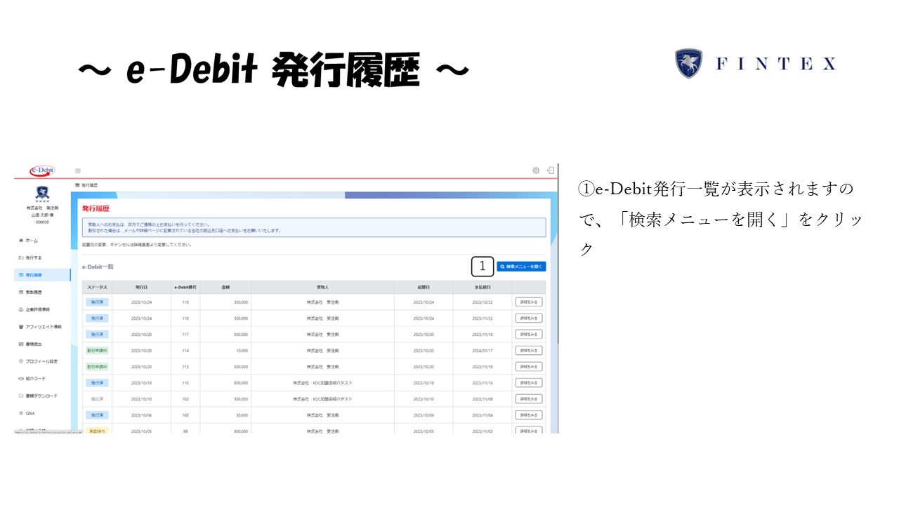Click the 承認待ち badge for e-Debit 99
899x505 pixels.
[97, 431]
